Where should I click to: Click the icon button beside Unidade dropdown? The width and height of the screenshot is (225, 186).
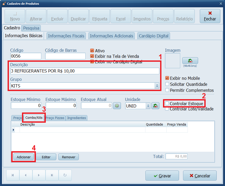click(155, 106)
